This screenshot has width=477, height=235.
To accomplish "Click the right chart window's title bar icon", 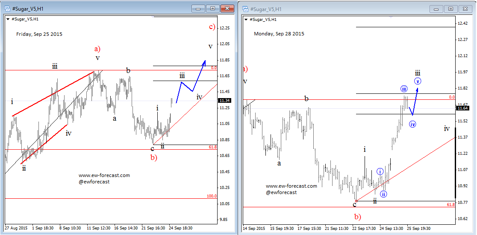I will coord(245,9).
